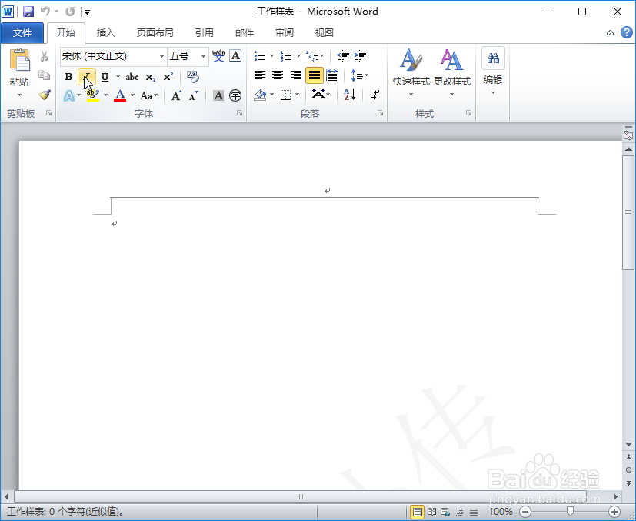Click the 快速样式 button
636x521 pixels.
pos(410,73)
